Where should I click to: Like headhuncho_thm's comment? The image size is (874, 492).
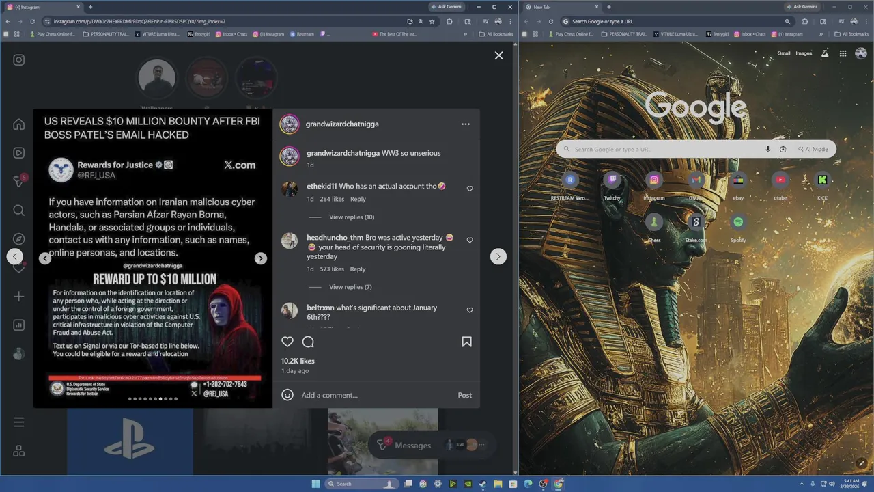(x=470, y=241)
